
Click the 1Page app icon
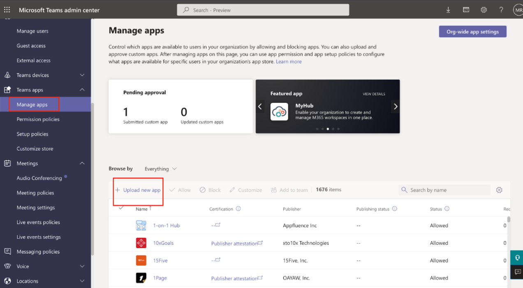141,278
